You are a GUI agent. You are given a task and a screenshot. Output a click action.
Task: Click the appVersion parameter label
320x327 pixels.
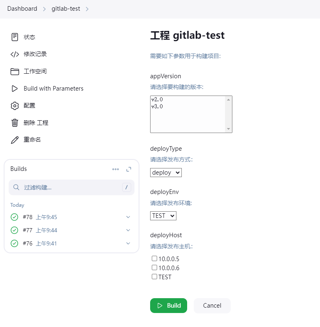tap(165, 76)
